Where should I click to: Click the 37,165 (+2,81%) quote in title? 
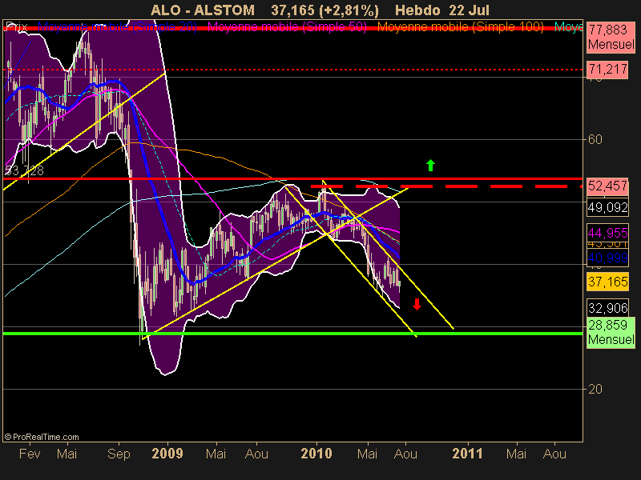(325, 10)
